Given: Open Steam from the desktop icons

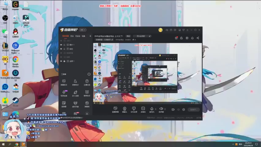Looking at the screenshot, I should (15, 102).
